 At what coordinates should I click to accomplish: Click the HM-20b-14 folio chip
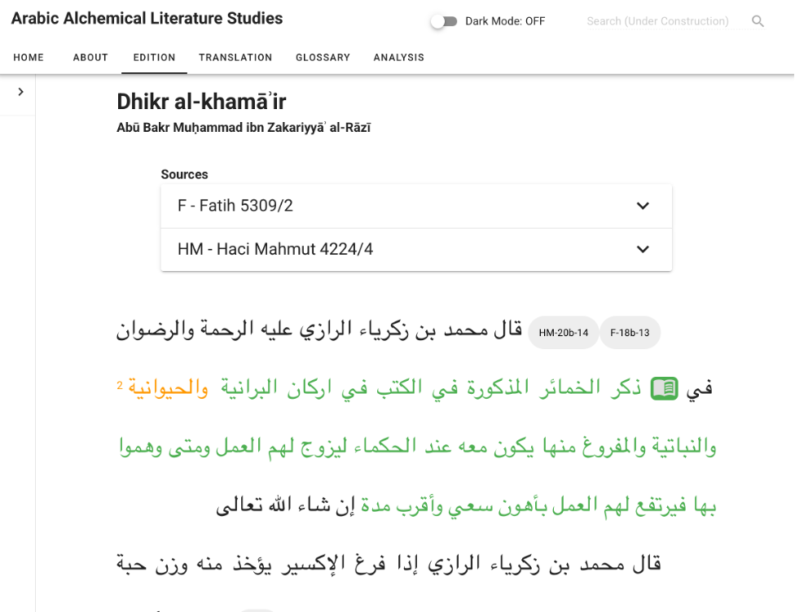click(x=564, y=333)
